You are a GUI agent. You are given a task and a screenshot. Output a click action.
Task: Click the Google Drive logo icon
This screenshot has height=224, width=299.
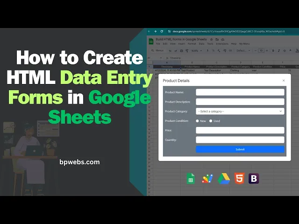(224, 179)
